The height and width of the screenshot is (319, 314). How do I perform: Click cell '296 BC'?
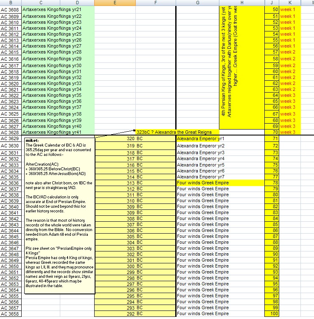click(x=135, y=290)
